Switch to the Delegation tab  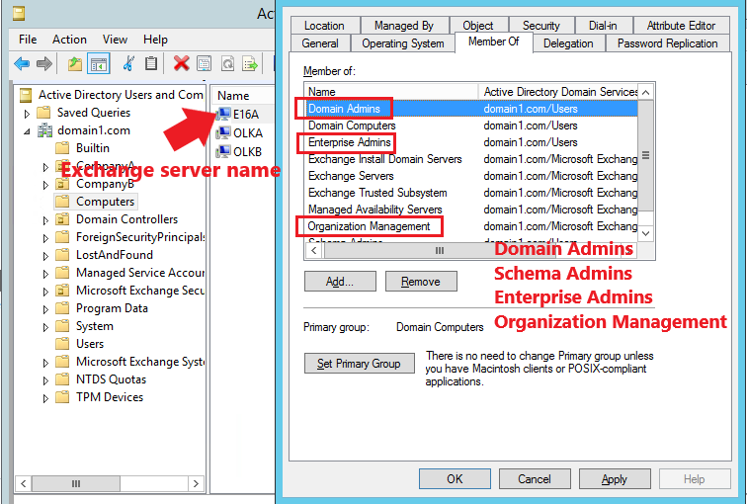pyautogui.click(x=568, y=43)
